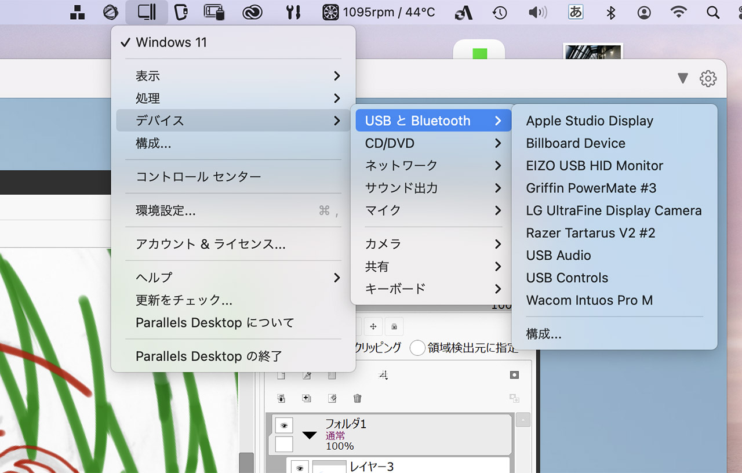Open the Japanese input あ menu
742x473 pixels.
(576, 12)
